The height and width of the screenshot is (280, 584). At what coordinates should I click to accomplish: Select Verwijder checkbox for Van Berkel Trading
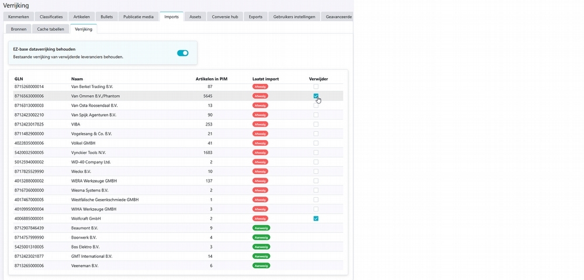[x=316, y=87]
